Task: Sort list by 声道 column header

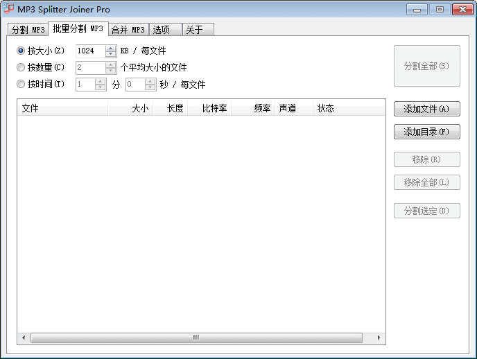Action: point(294,108)
